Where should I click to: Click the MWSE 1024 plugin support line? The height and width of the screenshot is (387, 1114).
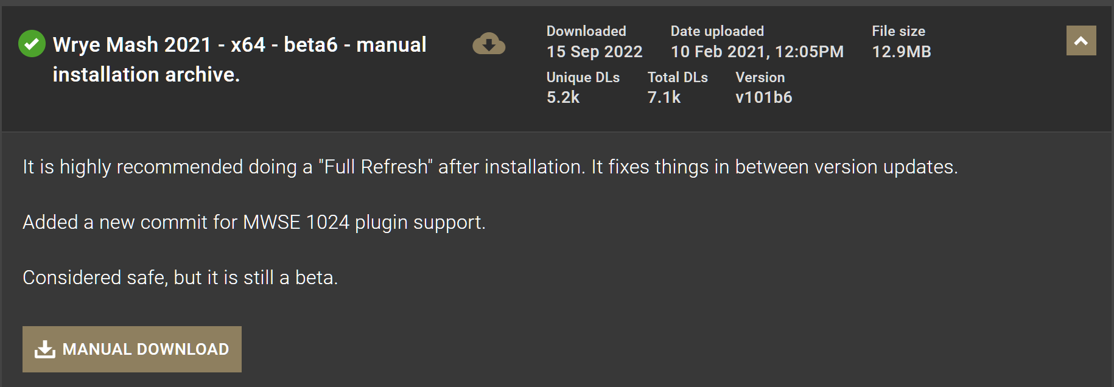click(x=254, y=222)
